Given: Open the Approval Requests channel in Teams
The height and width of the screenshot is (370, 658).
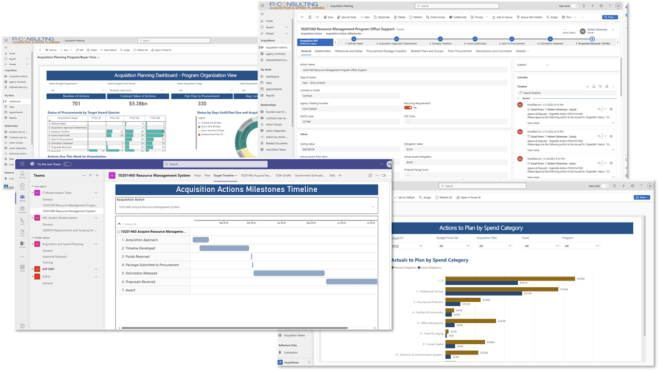Looking at the screenshot, I should pos(54,256).
